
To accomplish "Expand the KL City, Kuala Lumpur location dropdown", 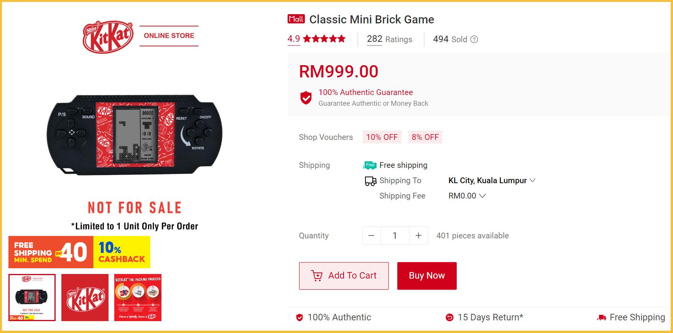I will point(492,180).
